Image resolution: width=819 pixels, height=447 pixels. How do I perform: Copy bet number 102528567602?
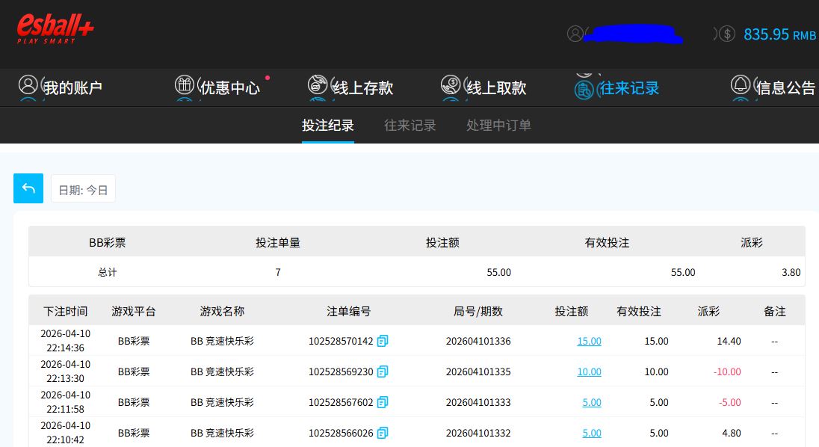click(x=383, y=402)
